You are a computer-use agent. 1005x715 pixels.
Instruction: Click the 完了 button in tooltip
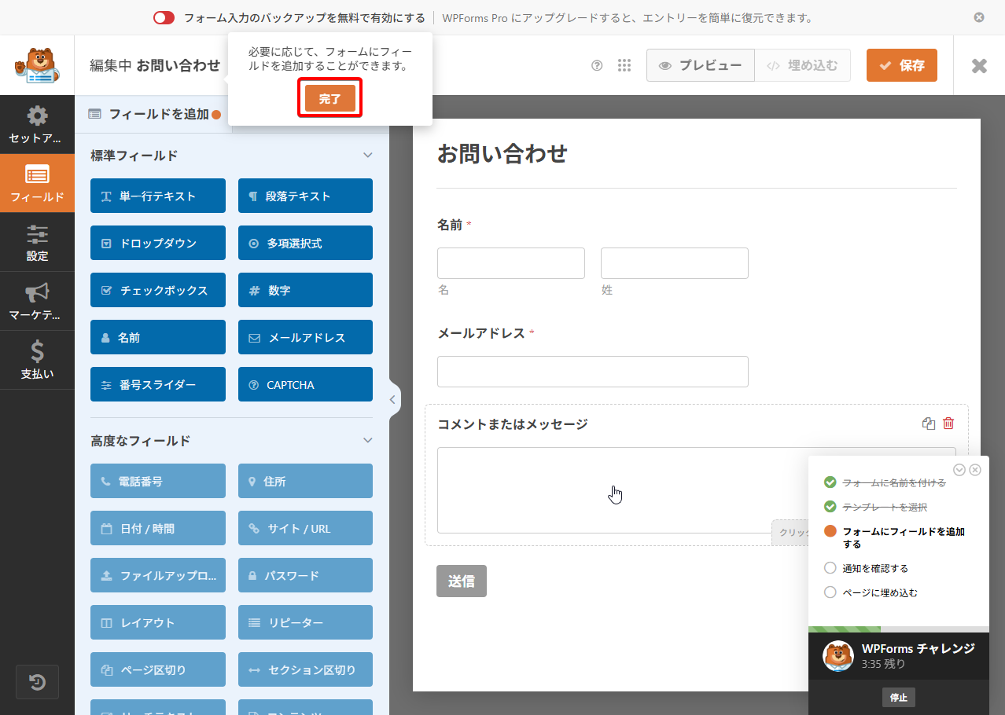[330, 98]
